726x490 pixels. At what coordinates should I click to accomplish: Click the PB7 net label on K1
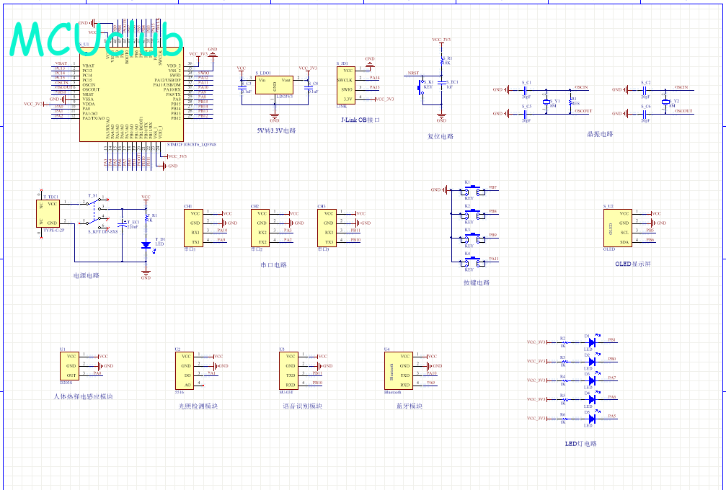pyautogui.click(x=492, y=187)
